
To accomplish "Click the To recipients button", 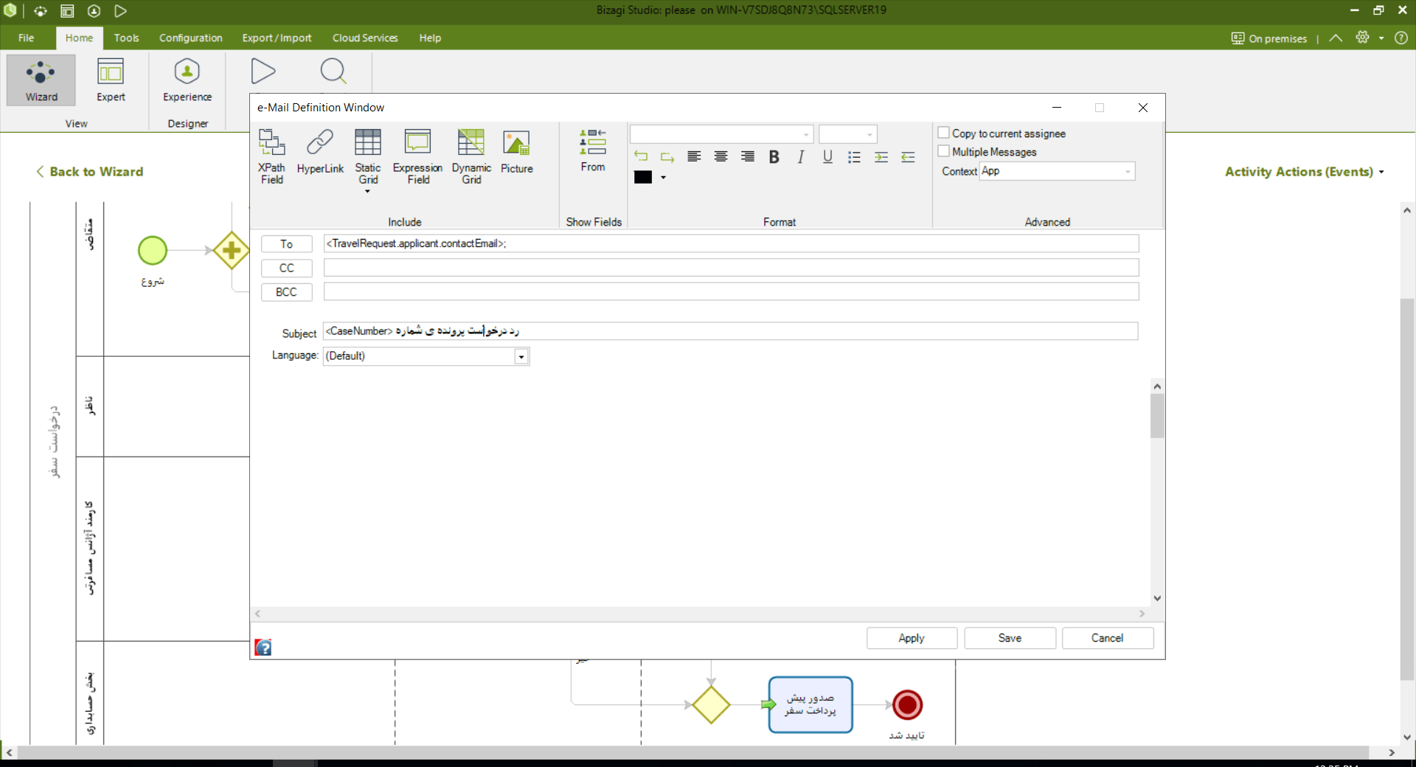I will (286, 244).
